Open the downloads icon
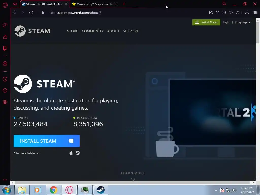This screenshot has height=195, width=260. click(x=247, y=13)
